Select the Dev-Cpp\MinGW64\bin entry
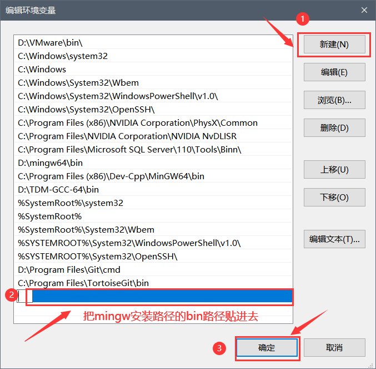Viewport: 376px width, 369px height. click(153, 176)
